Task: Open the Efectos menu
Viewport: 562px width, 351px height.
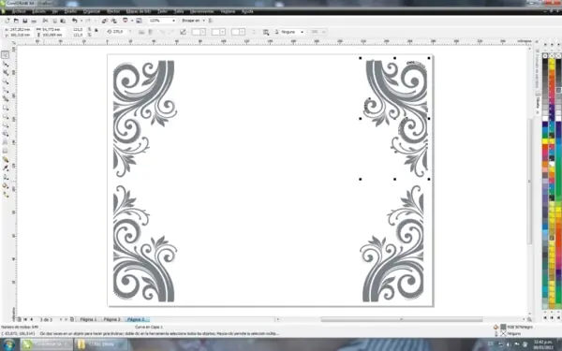Action: pos(113,11)
